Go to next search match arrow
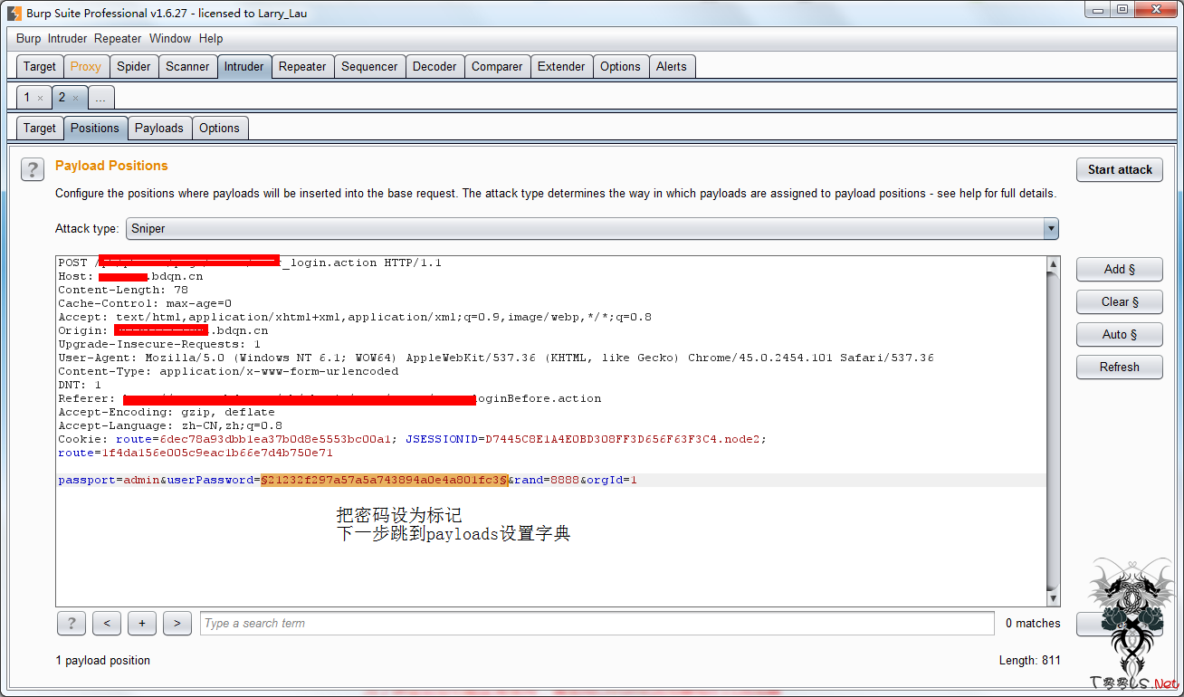Viewport: 1184px width, 697px height. pos(177,623)
